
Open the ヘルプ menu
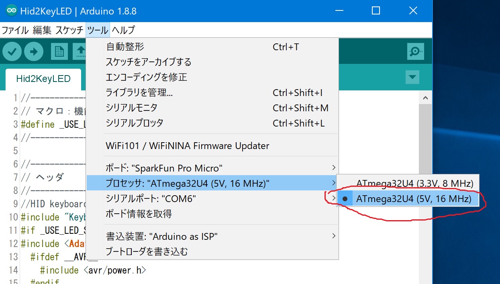click(123, 30)
